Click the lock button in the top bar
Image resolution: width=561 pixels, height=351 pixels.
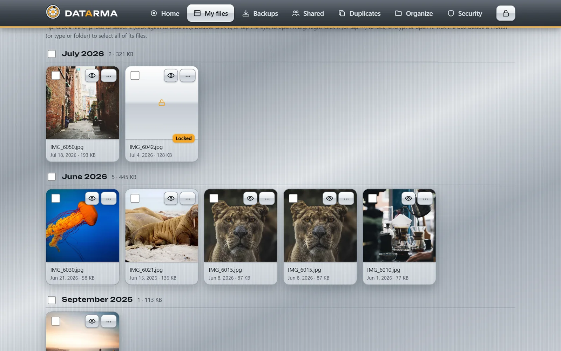506,13
